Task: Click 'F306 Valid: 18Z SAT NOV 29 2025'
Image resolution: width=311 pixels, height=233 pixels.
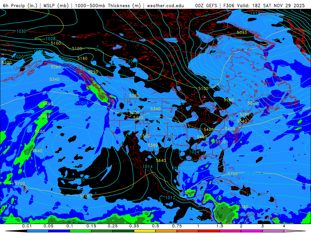Action: tap(264, 5)
